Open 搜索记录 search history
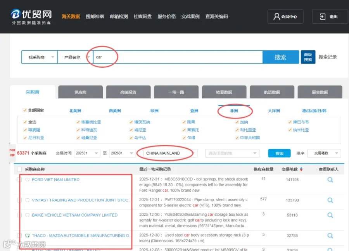The height and width of the screenshot is (251, 349). (x=327, y=57)
